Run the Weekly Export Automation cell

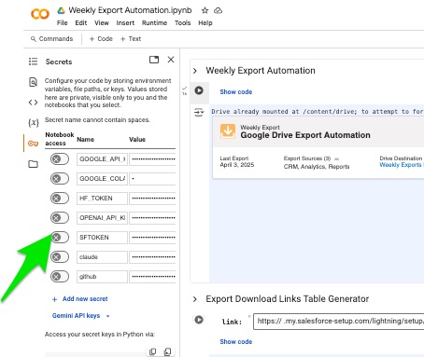click(x=199, y=90)
